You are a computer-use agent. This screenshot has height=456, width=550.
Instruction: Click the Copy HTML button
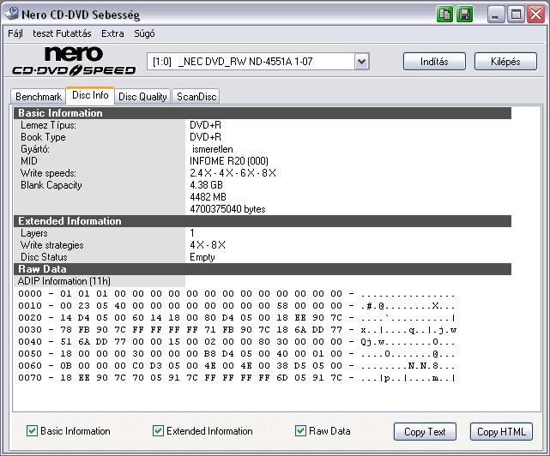point(501,431)
